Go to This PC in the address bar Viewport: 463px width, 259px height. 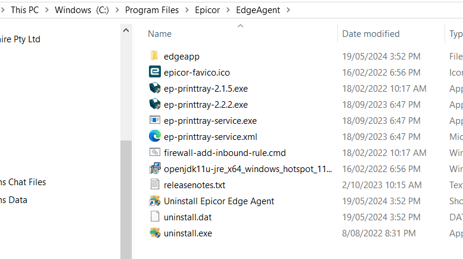pos(25,10)
